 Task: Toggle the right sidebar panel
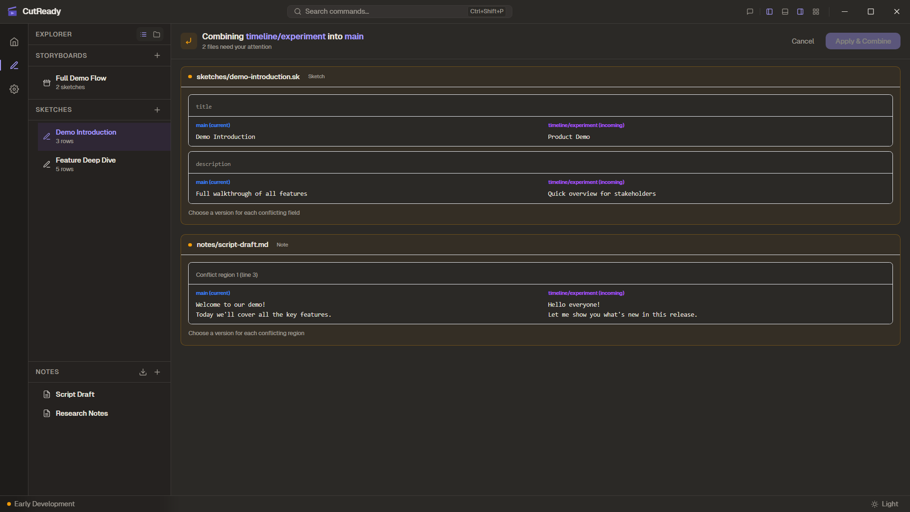click(x=800, y=11)
